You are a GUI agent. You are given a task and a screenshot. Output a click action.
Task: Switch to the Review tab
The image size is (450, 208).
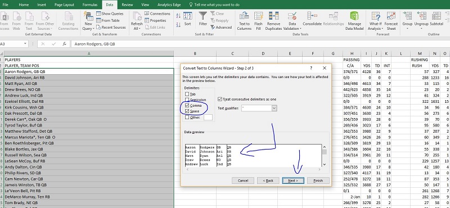pos(127,4)
